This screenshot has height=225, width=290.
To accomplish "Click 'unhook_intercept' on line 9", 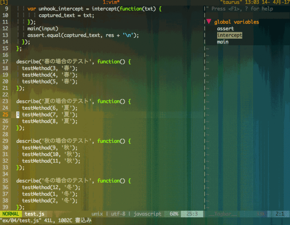I will tap(61, 9).
